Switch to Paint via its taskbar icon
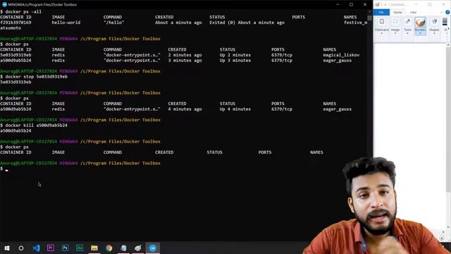Screen dimensions: 451x254 coord(138,248)
